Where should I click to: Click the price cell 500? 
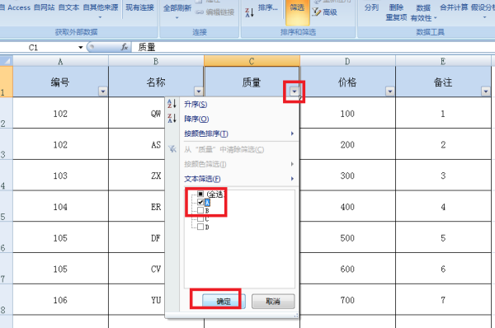[x=347, y=238]
